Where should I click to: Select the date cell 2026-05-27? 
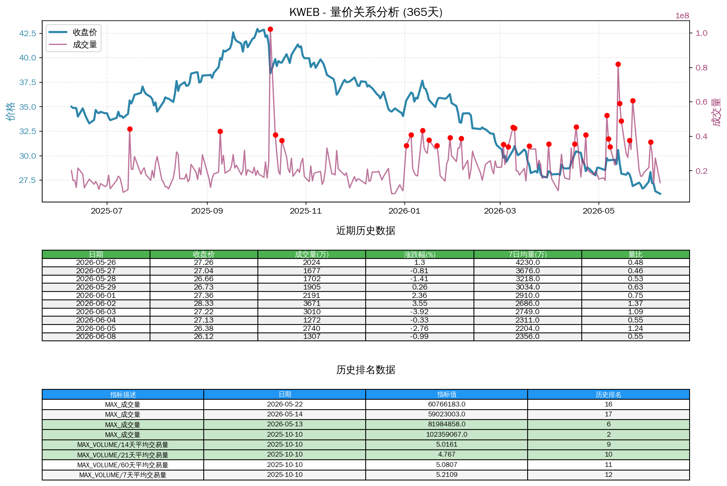pos(96,271)
